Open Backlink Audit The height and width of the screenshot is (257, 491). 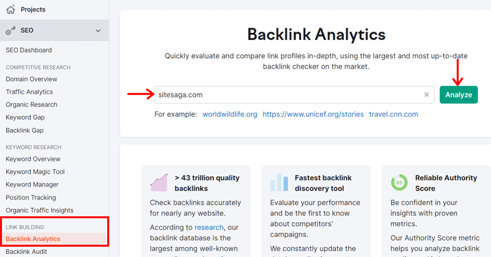[26, 252]
